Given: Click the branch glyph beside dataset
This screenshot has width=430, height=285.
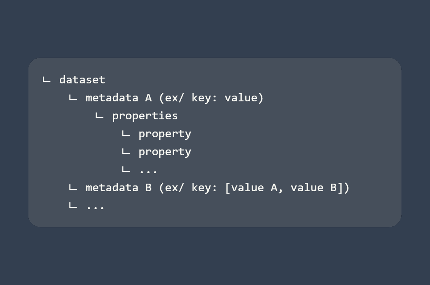Looking at the screenshot, I should point(47,80).
